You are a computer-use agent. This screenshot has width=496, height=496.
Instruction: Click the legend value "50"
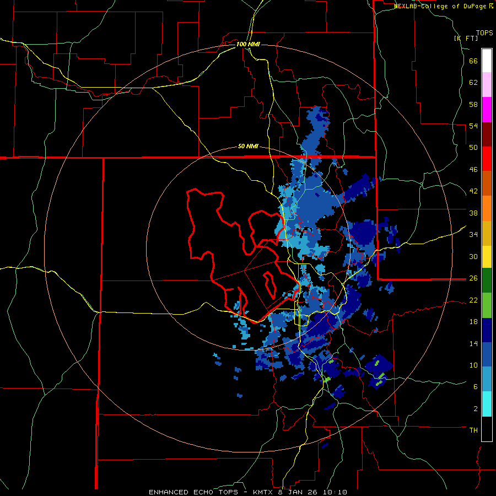pyautogui.click(x=473, y=147)
